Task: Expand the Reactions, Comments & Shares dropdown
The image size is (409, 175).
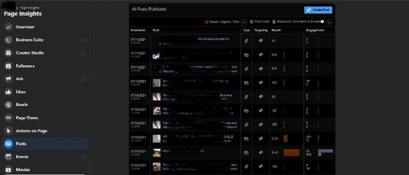Action: [x=329, y=22]
